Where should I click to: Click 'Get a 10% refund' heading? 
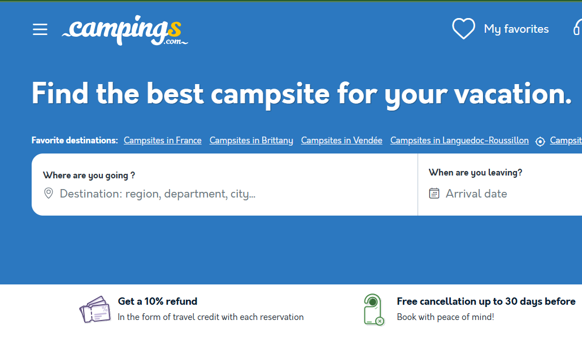158,301
